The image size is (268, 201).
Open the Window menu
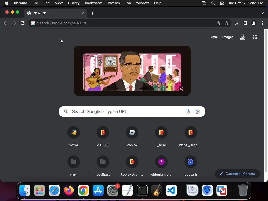pyautogui.click(x=142, y=3)
